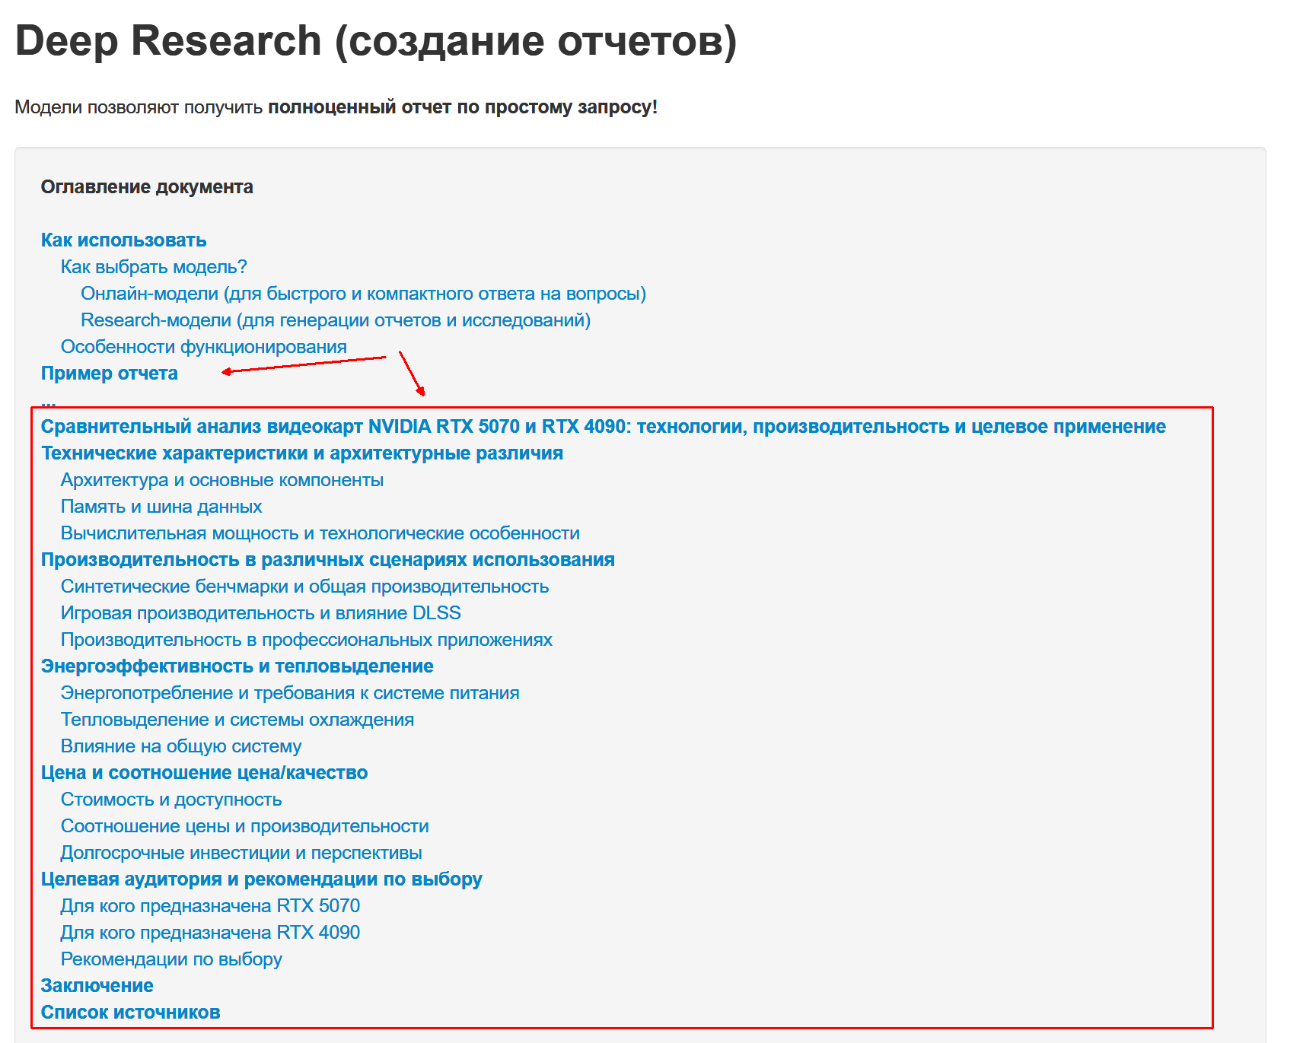Go to 'Research-модели' section link
This screenshot has width=1303, height=1043.
(336, 320)
